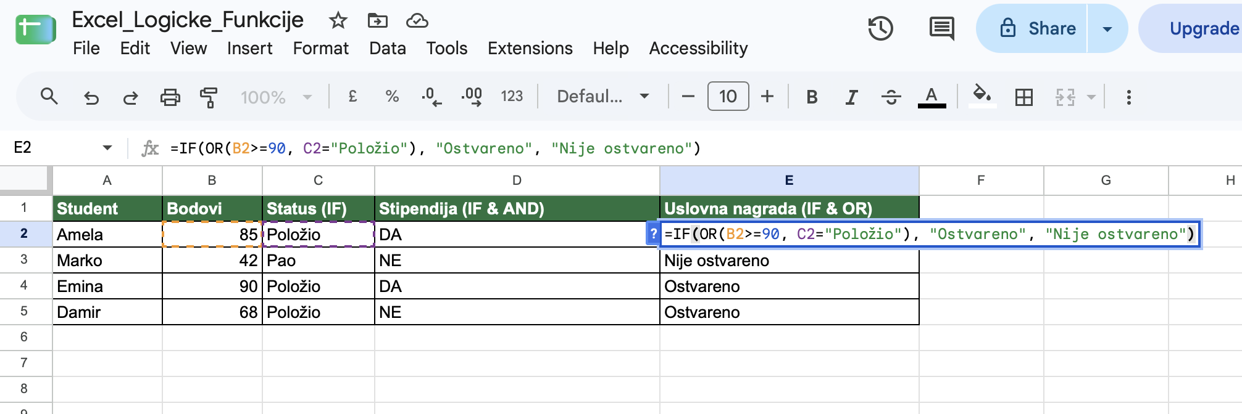Screen dimensions: 1242x414
Task: Select cell with 'Marko'
Action: [107, 260]
